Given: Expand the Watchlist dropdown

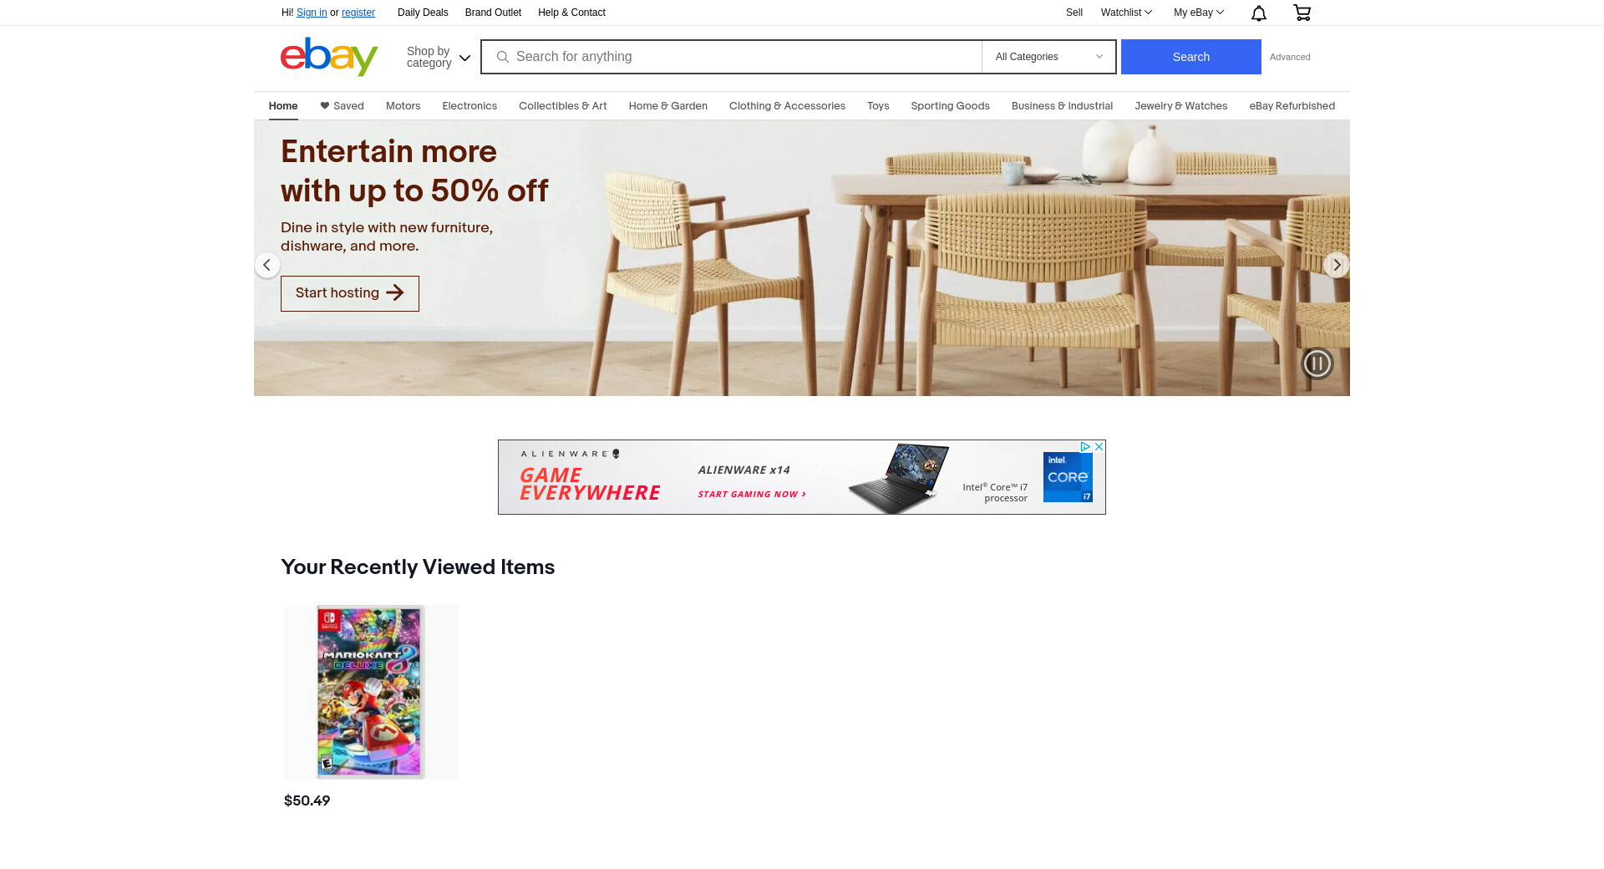Looking at the screenshot, I should pyautogui.click(x=1126, y=13).
